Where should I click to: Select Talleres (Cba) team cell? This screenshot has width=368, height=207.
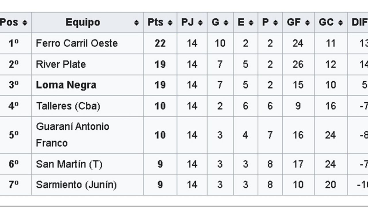coord(68,106)
